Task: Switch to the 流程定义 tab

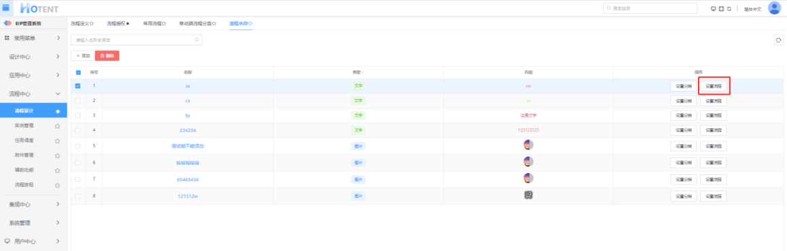Action: [82, 24]
